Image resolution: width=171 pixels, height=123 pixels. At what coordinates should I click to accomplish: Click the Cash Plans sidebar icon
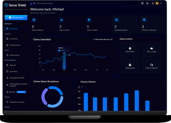click(x=7, y=72)
